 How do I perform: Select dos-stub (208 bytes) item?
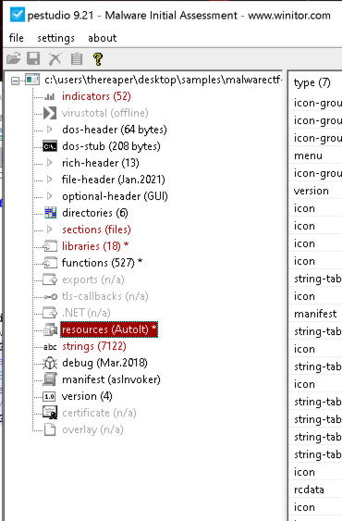click(x=111, y=146)
